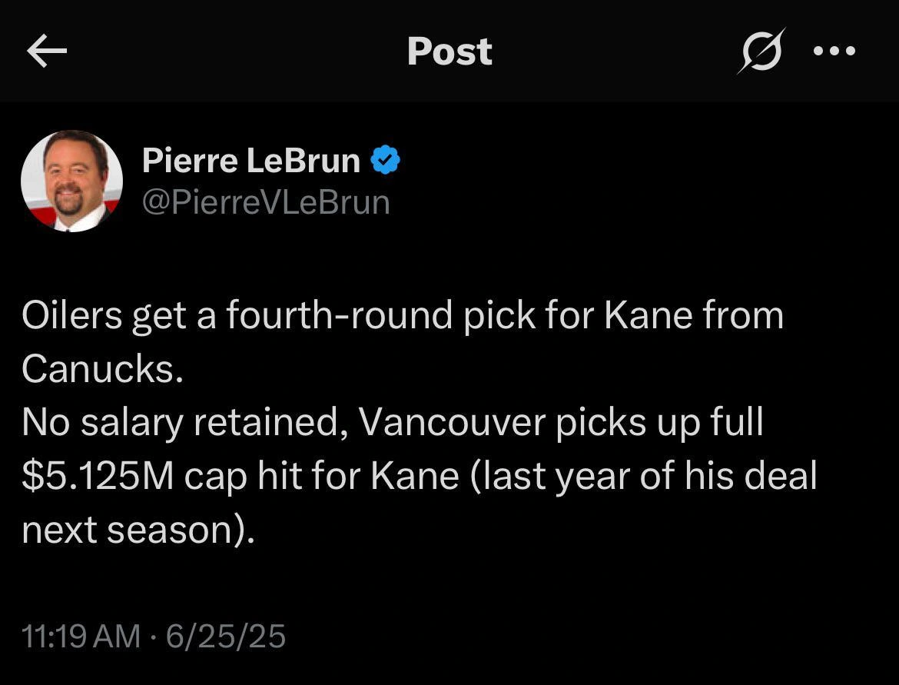Click the left-pointing navigation arrow
The height and width of the screenshot is (685, 899).
pos(48,51)
